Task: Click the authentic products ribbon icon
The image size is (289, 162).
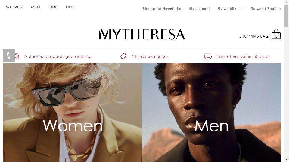Action: tap(17, 56)
